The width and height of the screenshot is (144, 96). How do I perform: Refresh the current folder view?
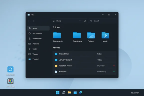click(x=85, y=21)
